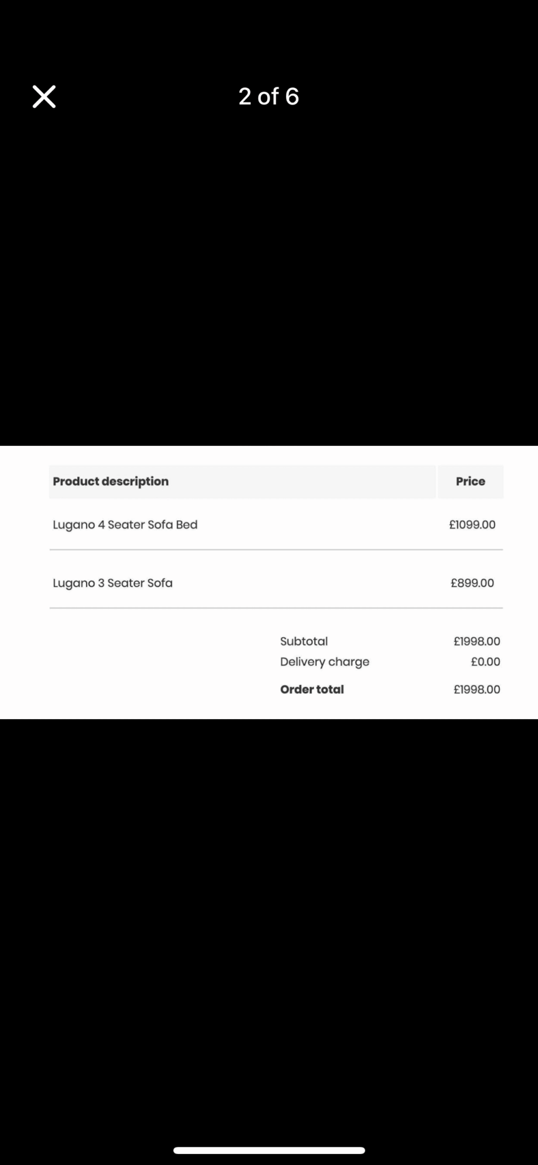
Task: Click the Product description column header
Action: 111,482
